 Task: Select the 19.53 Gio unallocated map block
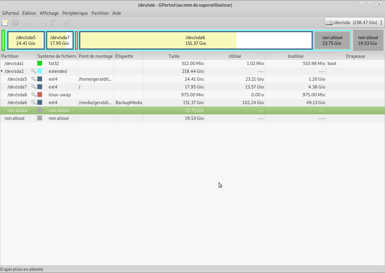pyautogui.click(x=368, y=40)
